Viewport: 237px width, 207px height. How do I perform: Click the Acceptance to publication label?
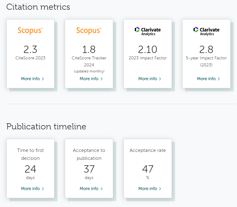click(x=89, y=154)
